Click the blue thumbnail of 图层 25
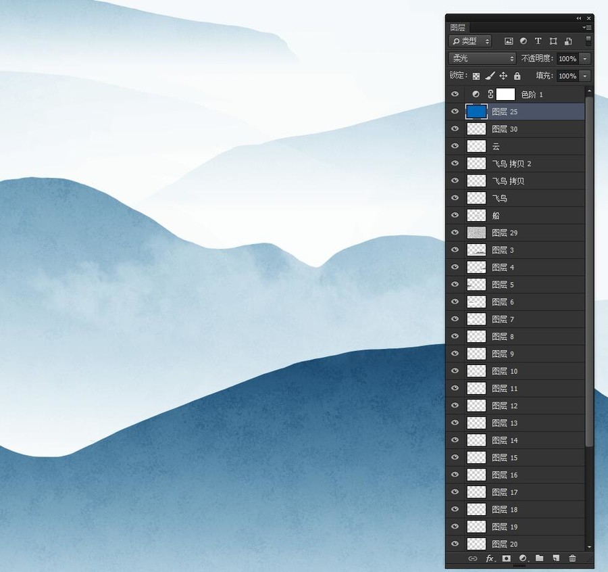Image resolution: width=608 pixels, height=572 pixels. (476, 112)
